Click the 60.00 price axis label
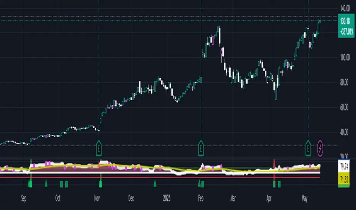The width and height of the screenshot is (356, 210). click(345, 107)
